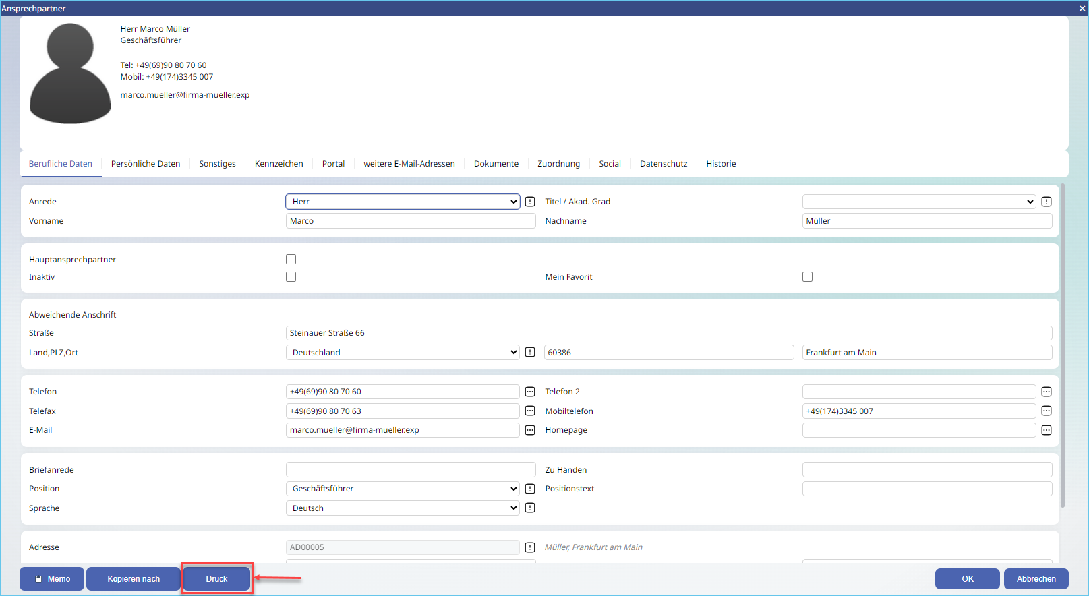Open the Kennzeichen tab
1089x596 pixels.
(279, 164)
